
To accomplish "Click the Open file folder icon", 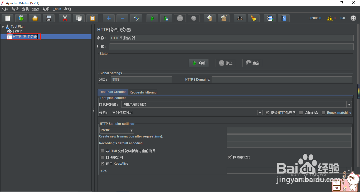I will click(35, 18).
